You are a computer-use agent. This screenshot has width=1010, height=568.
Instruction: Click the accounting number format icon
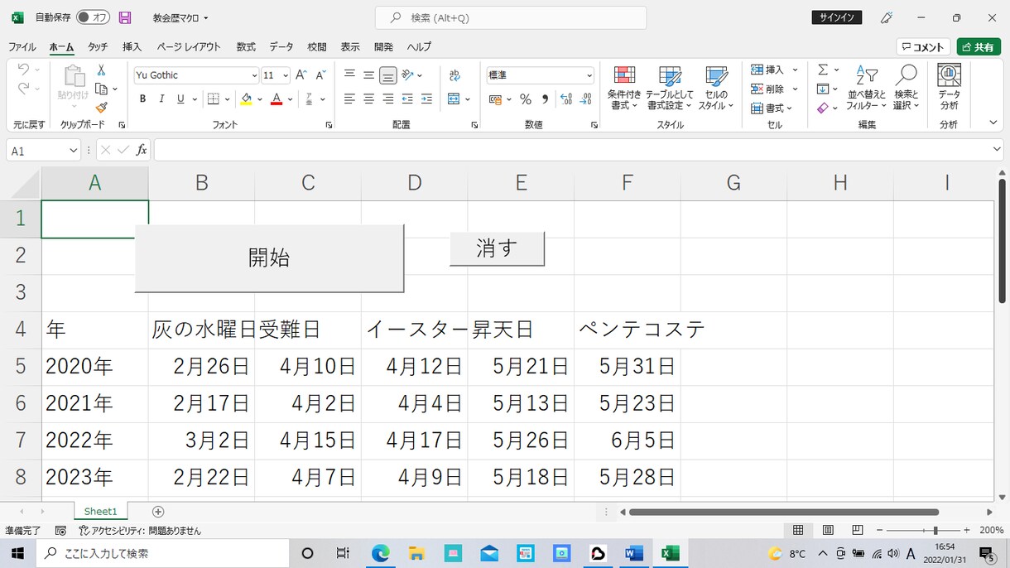pos(496,99)
